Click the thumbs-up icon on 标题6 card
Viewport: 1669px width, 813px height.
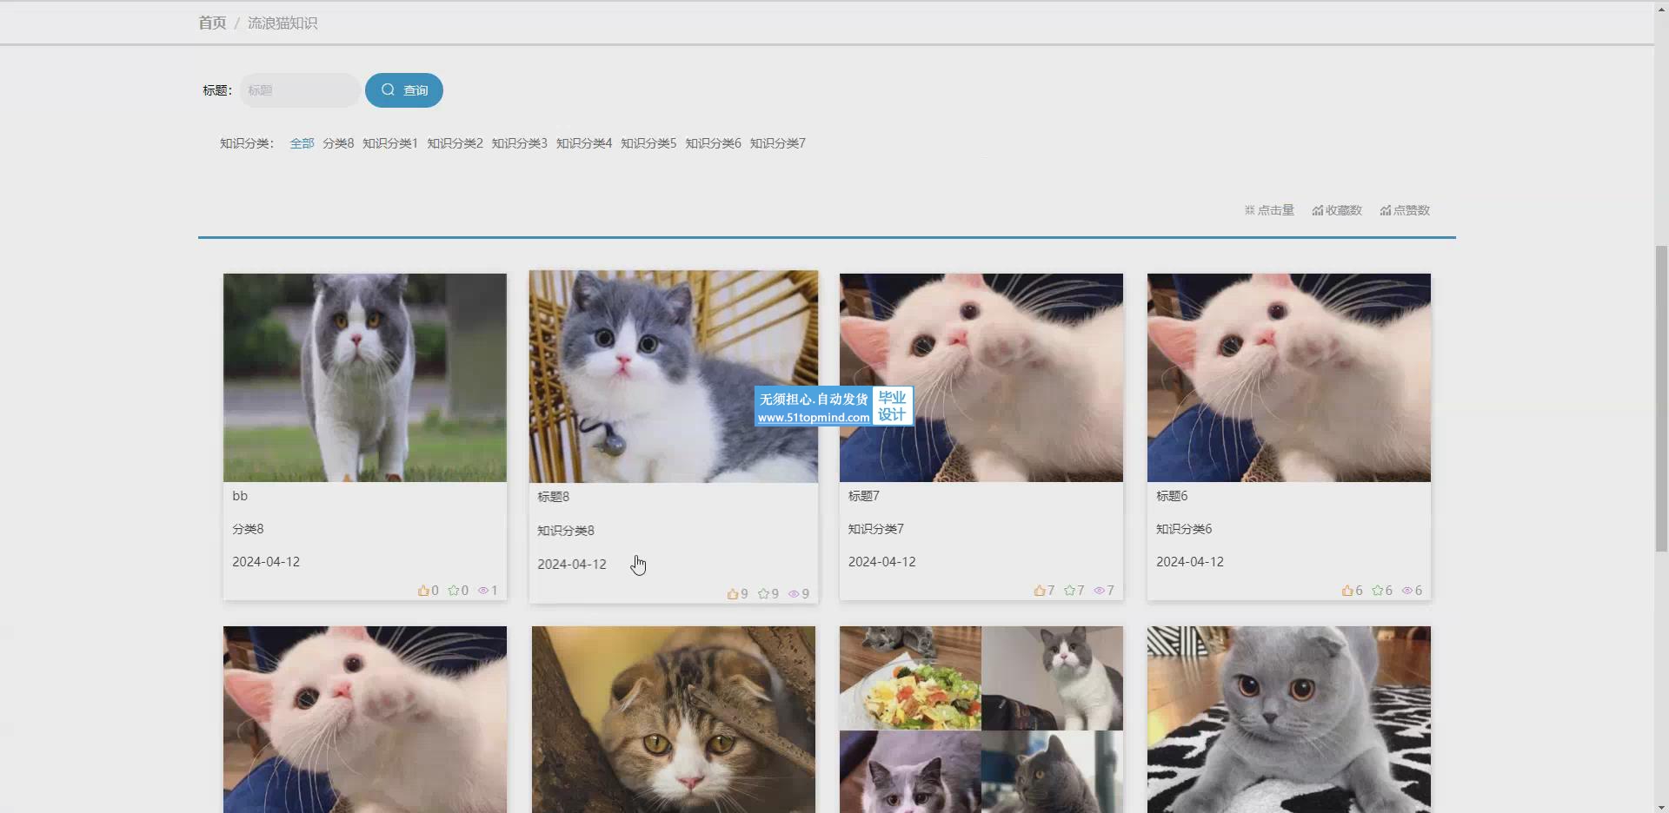(1347, 591)
